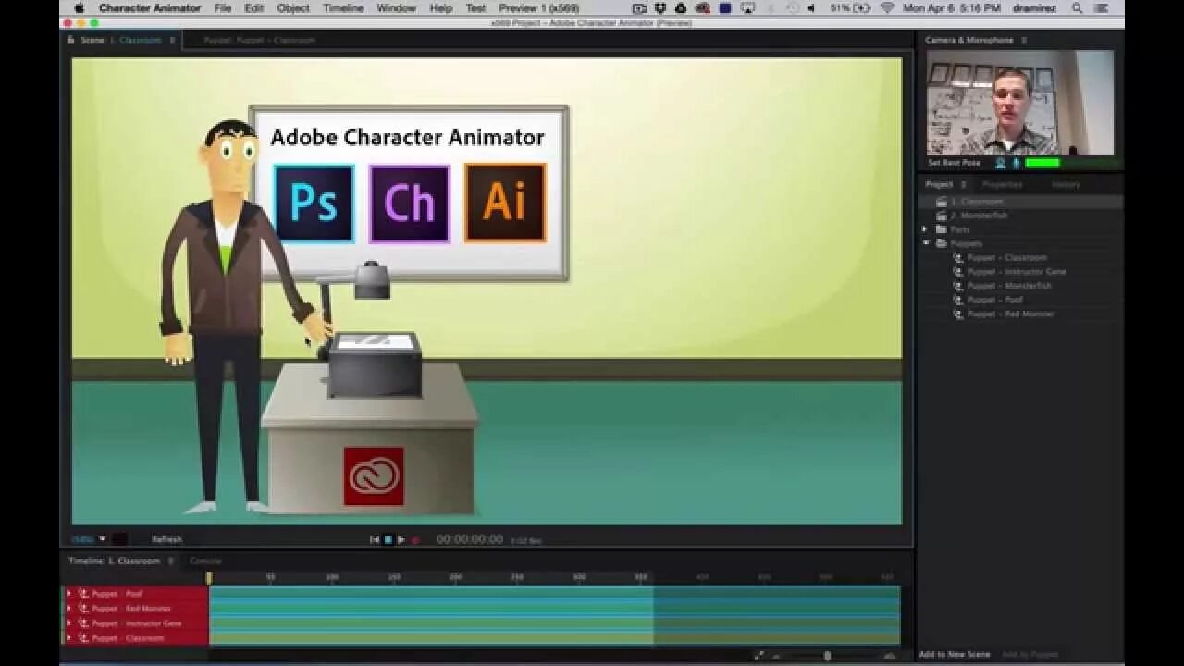Screen dimensions: 1184x666
Task: Open the Timeline panel options menu
Action: [x=171, y=561]
